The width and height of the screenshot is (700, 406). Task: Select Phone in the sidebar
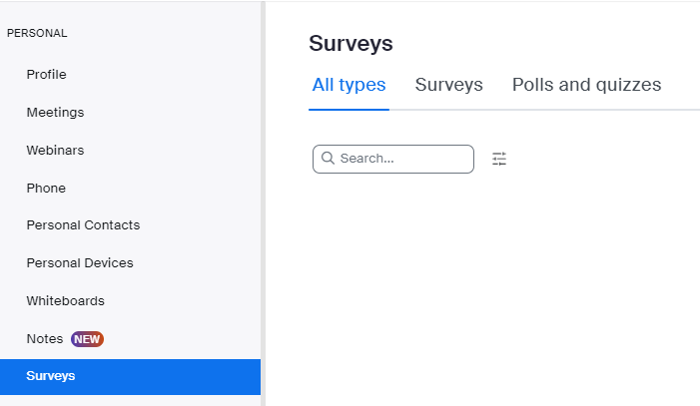(46, 189)
